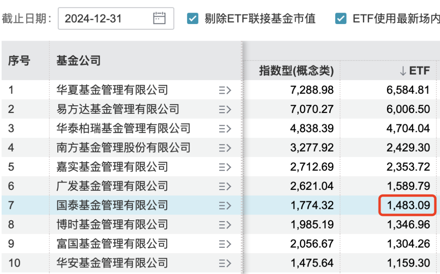The height and width of the screenshot is (274, 440).
Task: Select 博时基金管理有限公司 company name
Action: tap(112, 224)
